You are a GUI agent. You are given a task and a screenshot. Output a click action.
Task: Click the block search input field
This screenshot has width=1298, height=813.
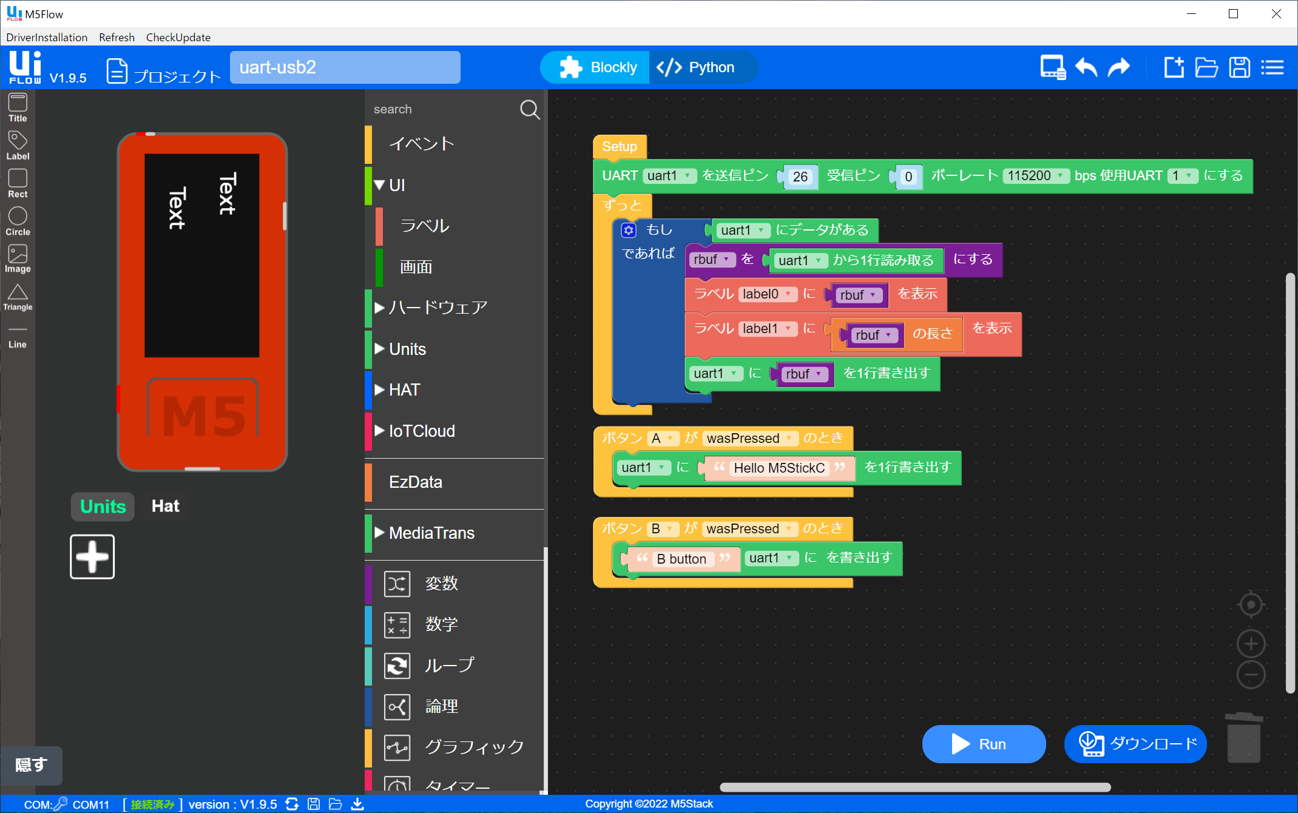coord(443,109)
